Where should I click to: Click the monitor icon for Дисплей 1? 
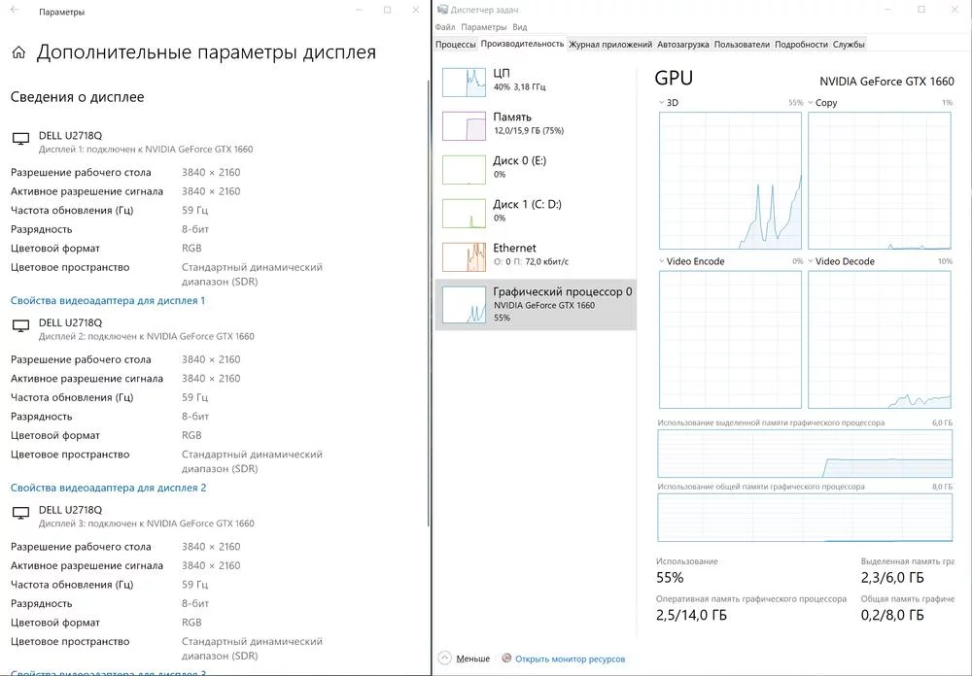[x=21, y=140]
